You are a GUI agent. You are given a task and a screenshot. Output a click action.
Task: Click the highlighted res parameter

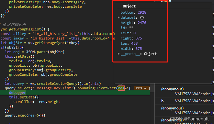click(x=121, y=88)
